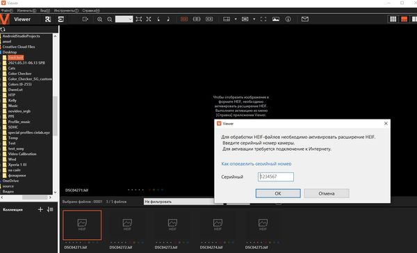Expand the dropdown arrow beside display layout icon
The height and width of the screenshot is (253, 417).
coord(236,19)
